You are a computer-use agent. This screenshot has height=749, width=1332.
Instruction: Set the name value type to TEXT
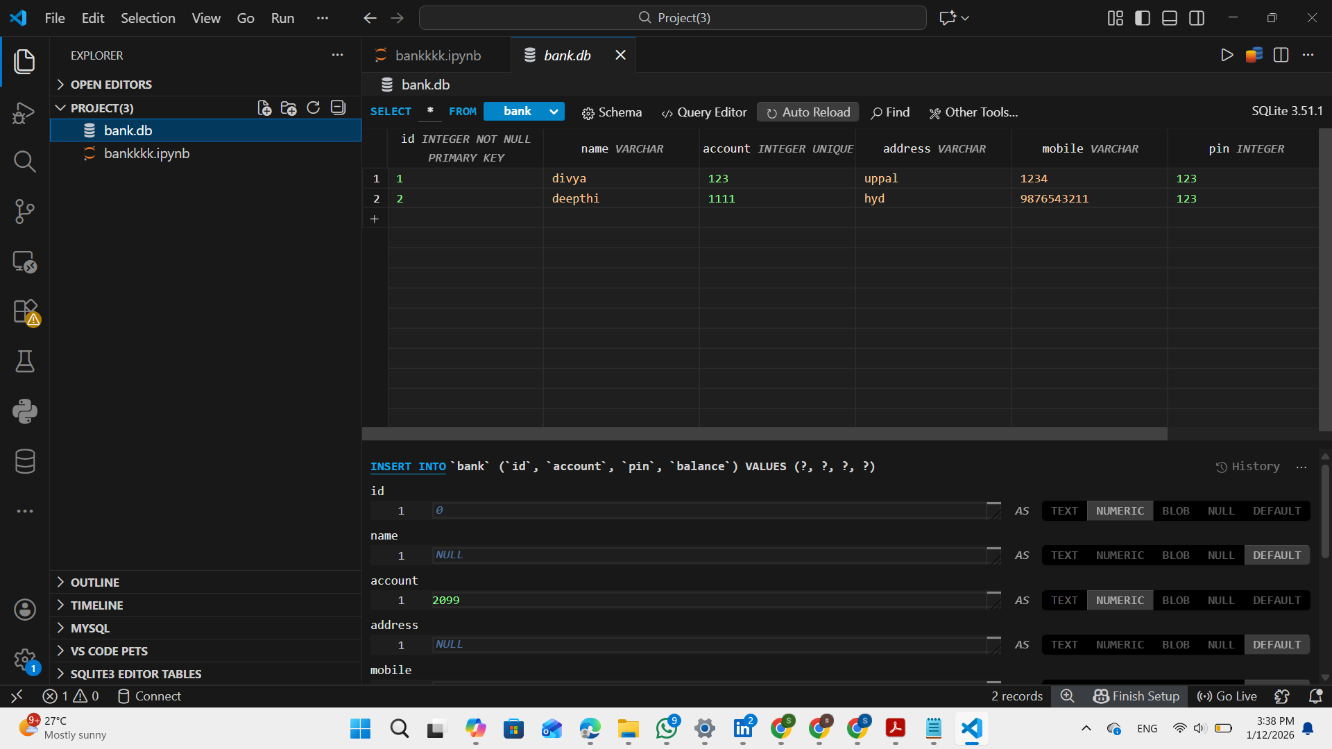click(1064, 555)
